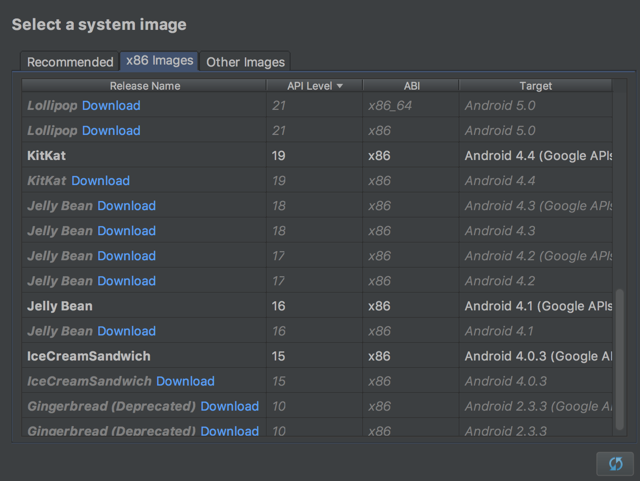Viewport: 640px width, 481px height.
Task: Download Lollipop x86_64 image
Action: (x=111, y=106)
